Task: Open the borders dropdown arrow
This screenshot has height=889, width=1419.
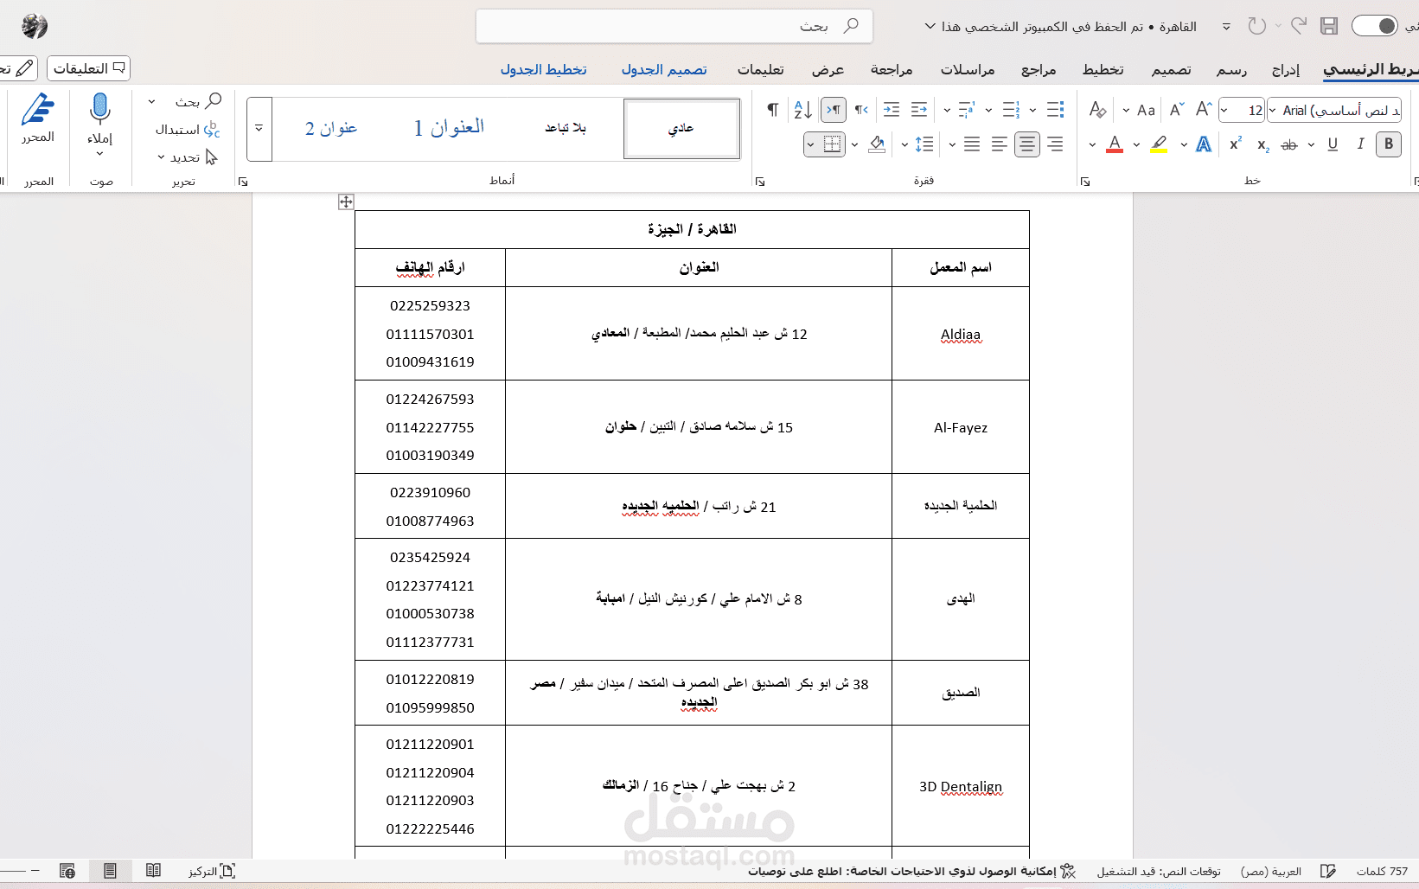Action: coord(810,144)
